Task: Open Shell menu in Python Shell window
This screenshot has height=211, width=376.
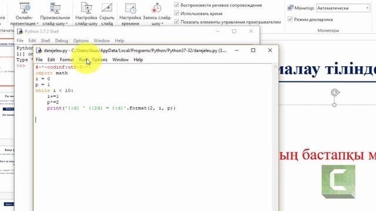Action: (x=45, y=40)
